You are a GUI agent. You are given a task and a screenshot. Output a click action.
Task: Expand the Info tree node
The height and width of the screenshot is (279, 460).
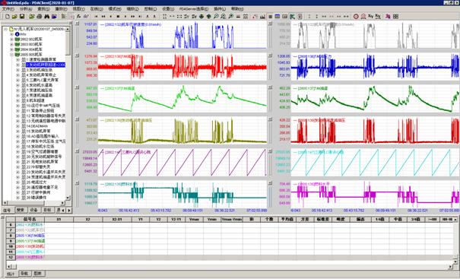coord(11,34)
